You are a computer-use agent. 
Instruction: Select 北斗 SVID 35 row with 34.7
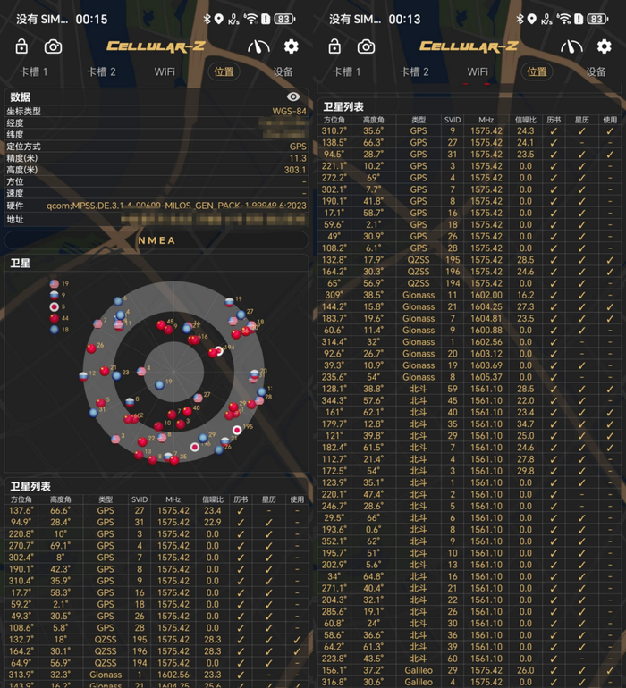469,424
